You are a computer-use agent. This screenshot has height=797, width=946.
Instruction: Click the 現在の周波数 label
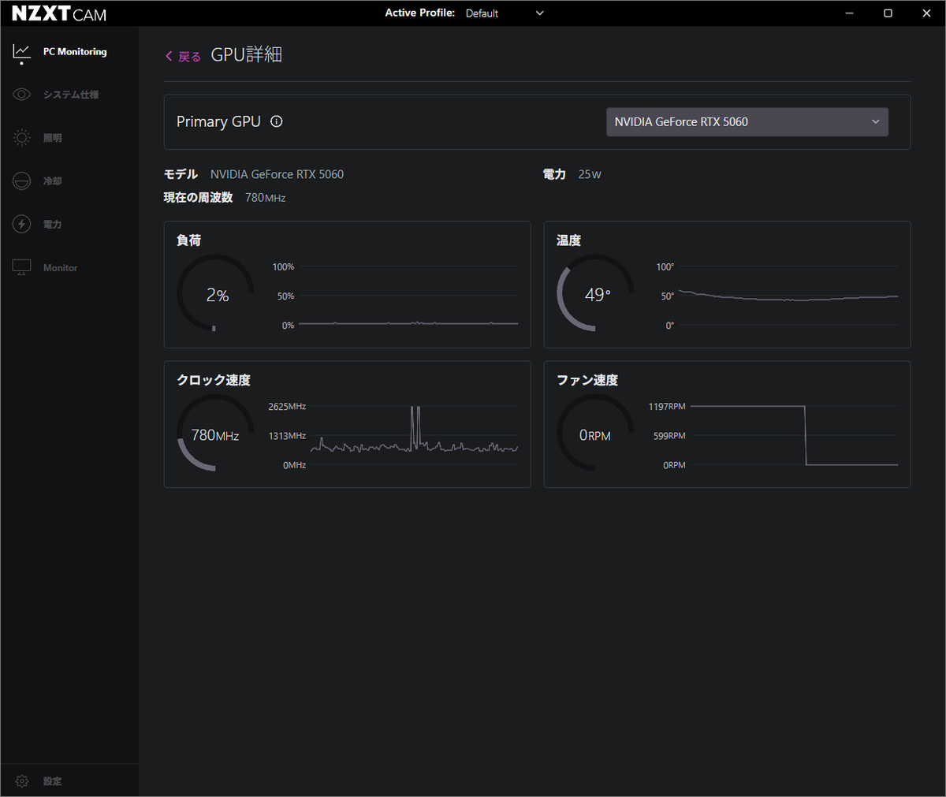pyautogui.click(x=199, y=197)
